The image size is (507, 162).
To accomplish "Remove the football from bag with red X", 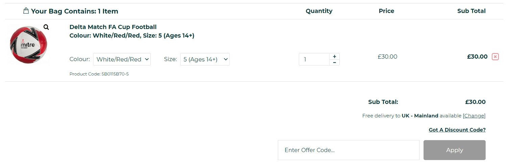I will coord(495,57).
